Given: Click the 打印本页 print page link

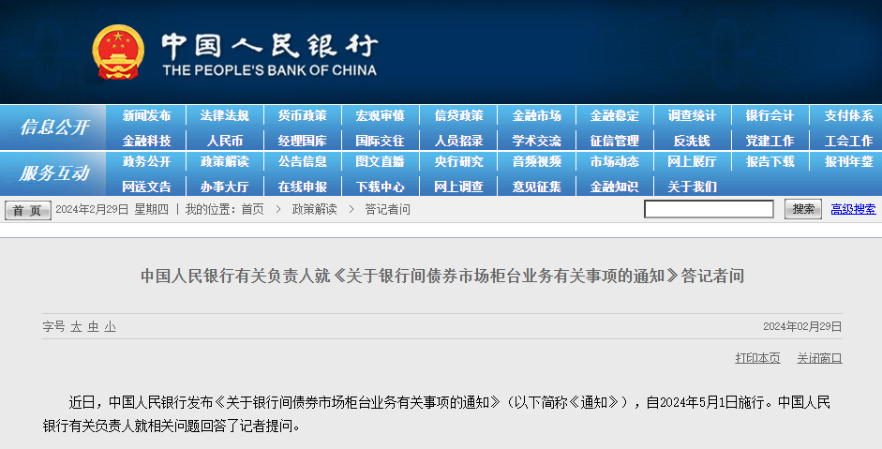Looking at the screenshot, I should tap(757, 358).
